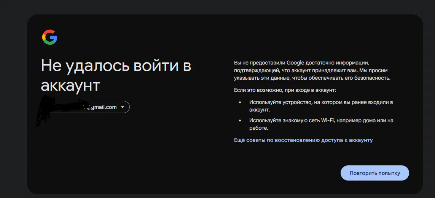This screenshot has width=435, height=198.
Task: Click the Google logo icon
Action: pos(49,37)
